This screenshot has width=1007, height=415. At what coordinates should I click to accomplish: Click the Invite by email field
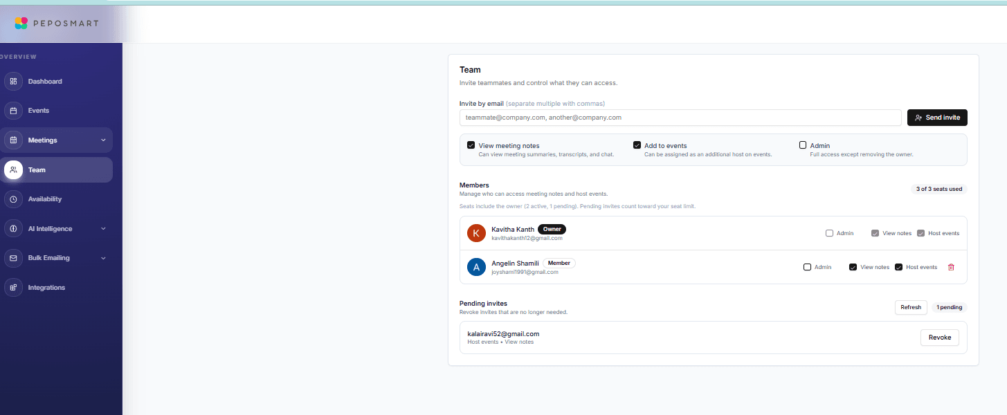tap(680, 118)
